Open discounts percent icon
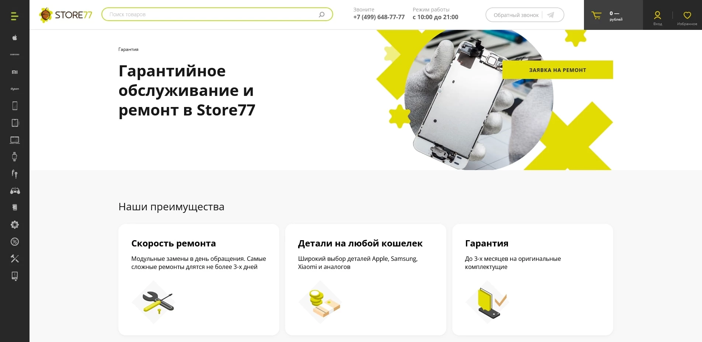 (15, 242)
